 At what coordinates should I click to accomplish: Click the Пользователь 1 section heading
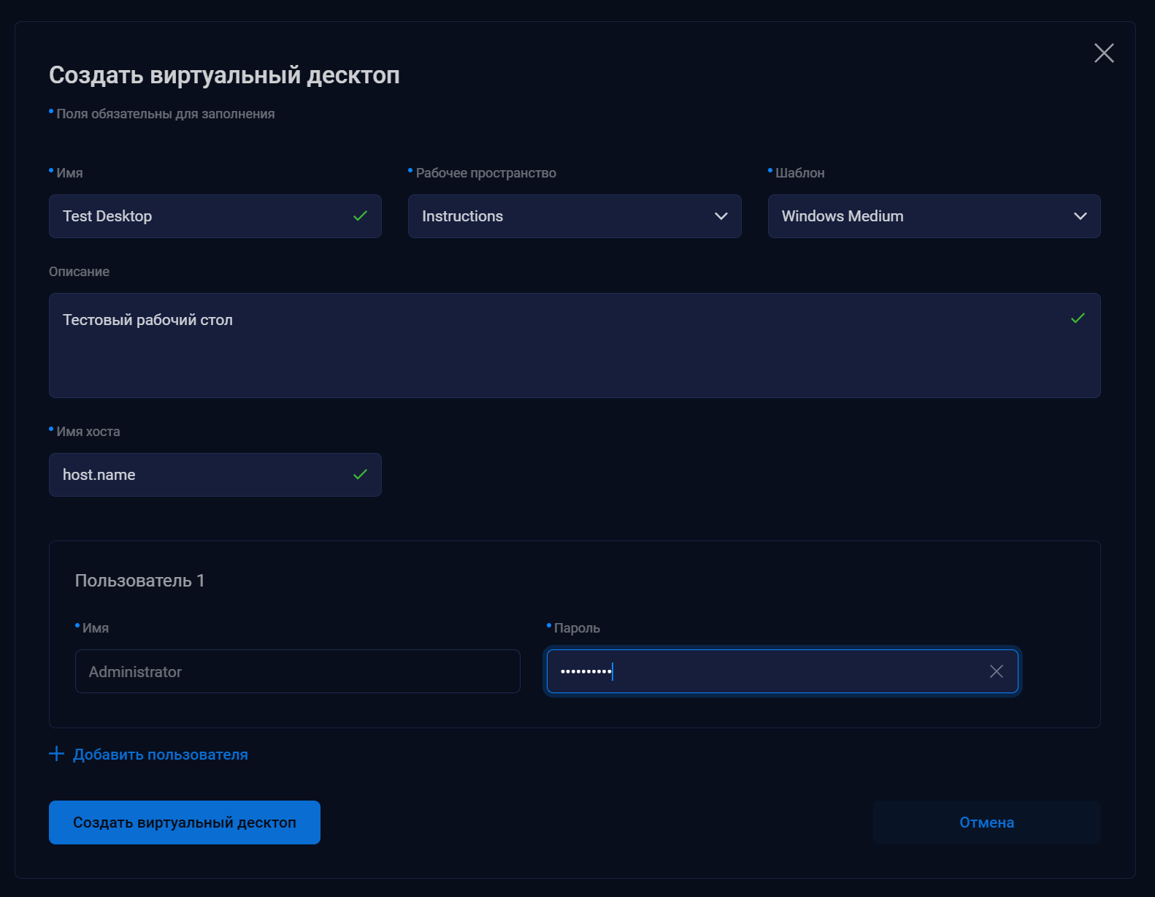(139, 581)
